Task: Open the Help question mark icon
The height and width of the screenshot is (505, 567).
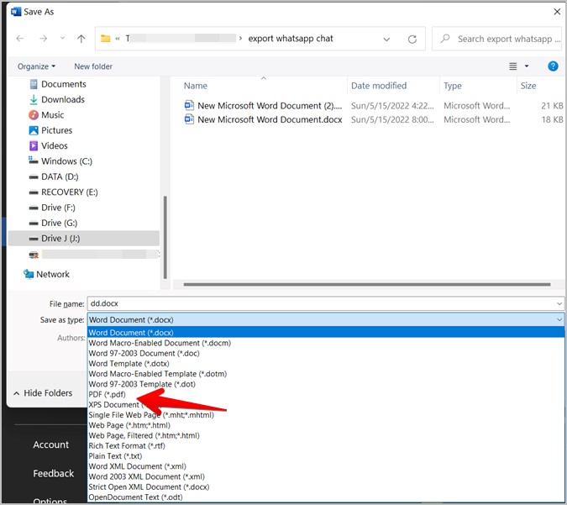Action: click(x=553, y=66)
